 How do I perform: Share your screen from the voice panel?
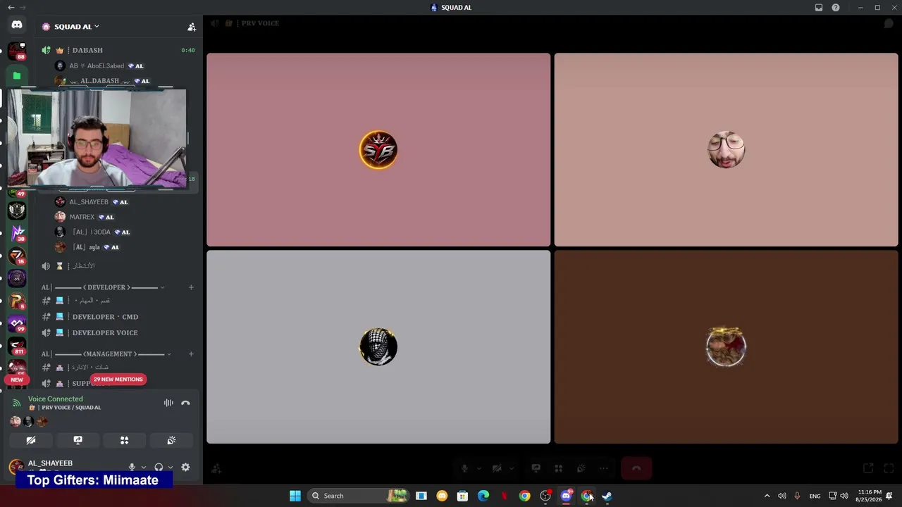[x=78, y=440]
